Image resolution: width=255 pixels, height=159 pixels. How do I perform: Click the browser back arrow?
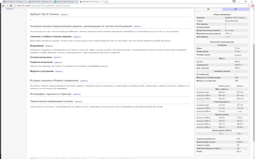tap(3, 5)
